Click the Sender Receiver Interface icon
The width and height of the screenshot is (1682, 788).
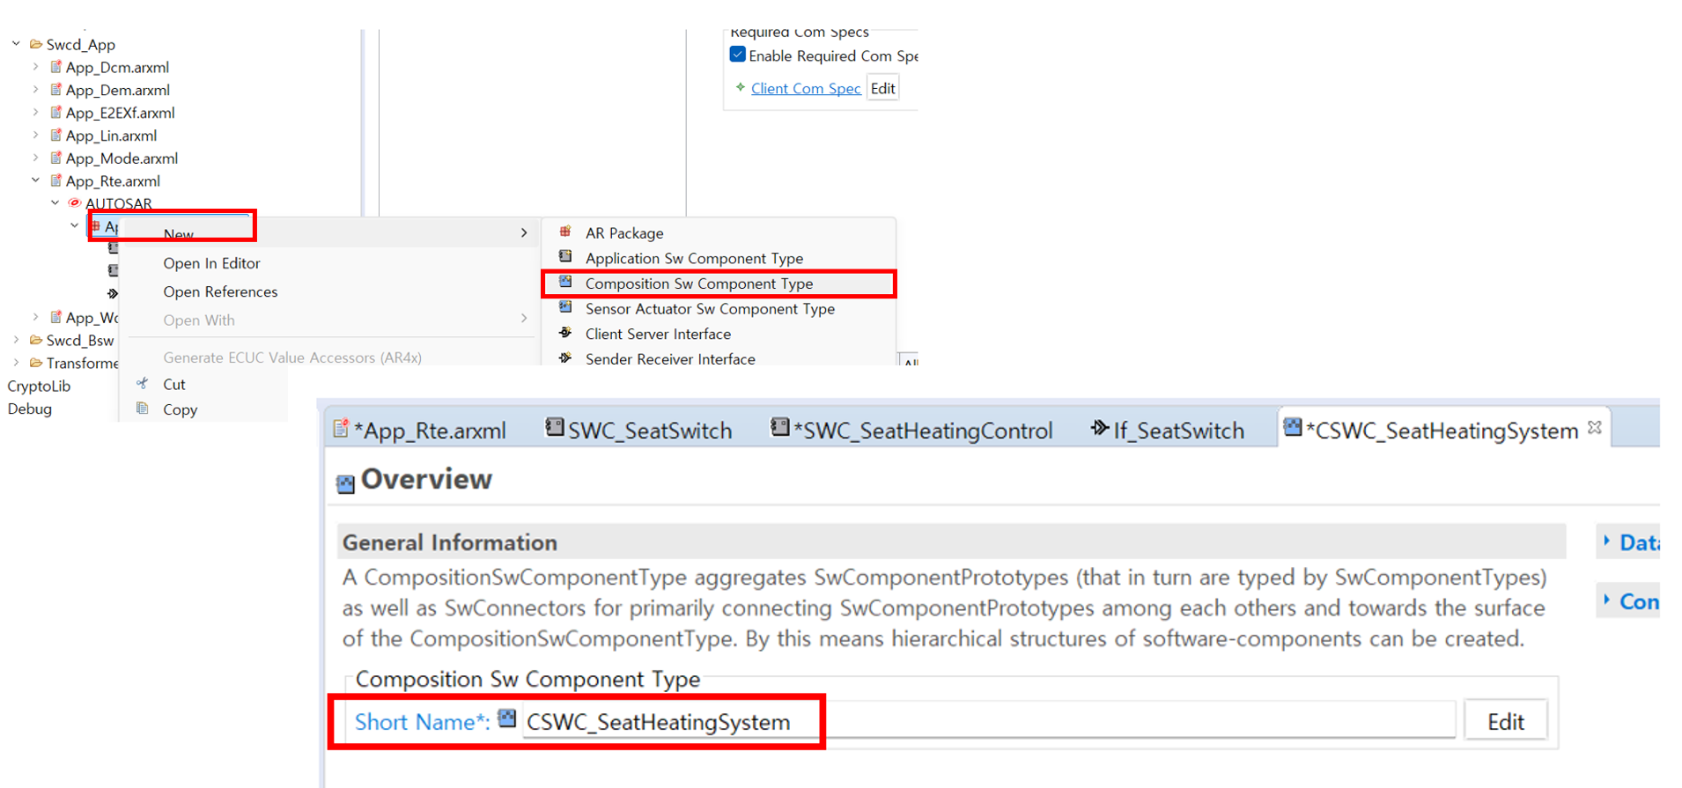click(565, 357)
